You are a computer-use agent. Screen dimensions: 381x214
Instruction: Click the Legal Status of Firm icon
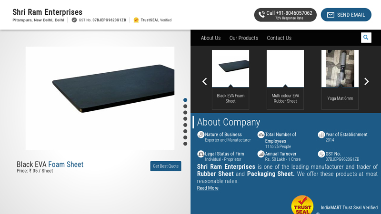point(201,154)
